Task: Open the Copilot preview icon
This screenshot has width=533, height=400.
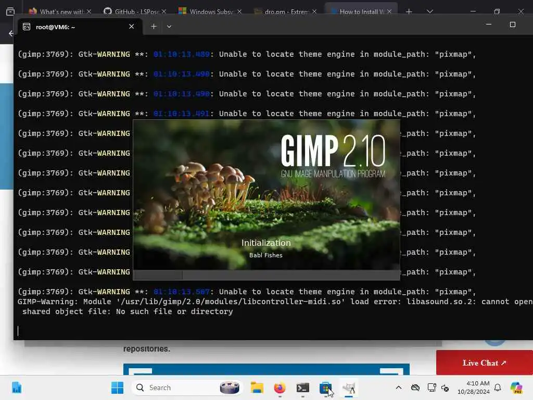Action: pyautogui.click(x=516, y=387)
